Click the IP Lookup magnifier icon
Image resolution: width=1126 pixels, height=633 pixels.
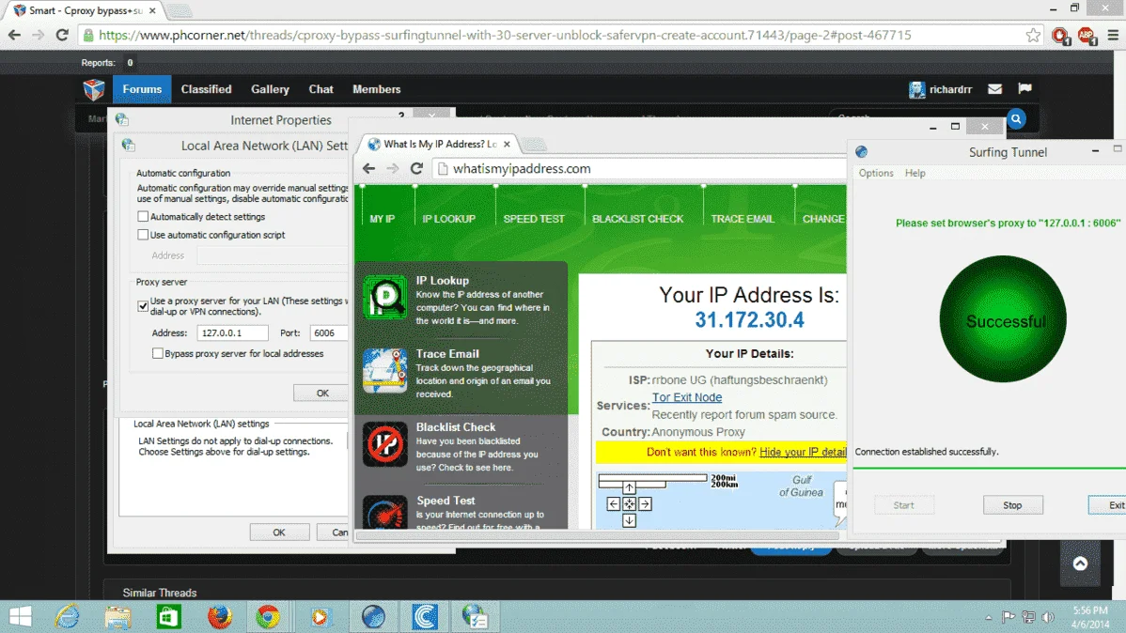point(385,297)
